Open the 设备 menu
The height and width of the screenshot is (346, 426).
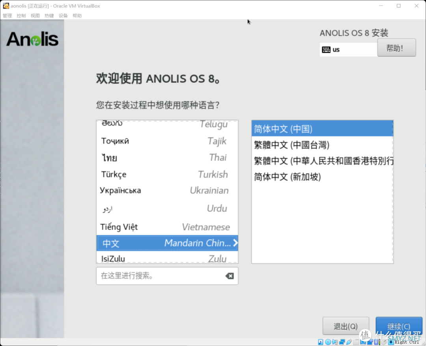(x=63, y=16)
